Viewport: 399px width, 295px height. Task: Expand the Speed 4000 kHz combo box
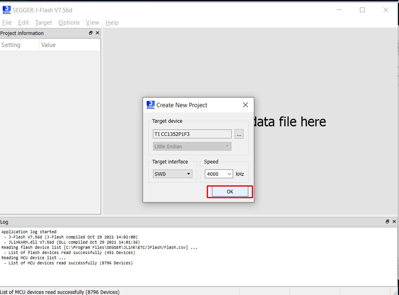click(x=219, y=174)
